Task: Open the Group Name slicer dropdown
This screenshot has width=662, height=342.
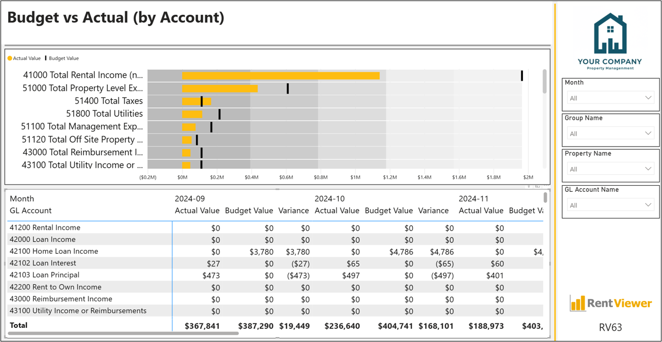Action: tap(610, 133)
